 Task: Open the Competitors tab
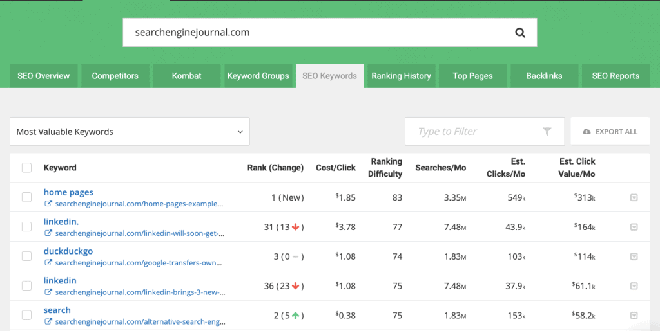115,76
